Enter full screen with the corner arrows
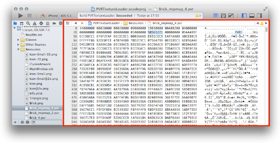Viewport: 280px width, 143px height. (x=265, y=9)
